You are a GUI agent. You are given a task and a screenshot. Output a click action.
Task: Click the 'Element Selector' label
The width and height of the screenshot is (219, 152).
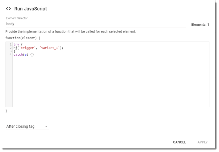click(17, 18)
